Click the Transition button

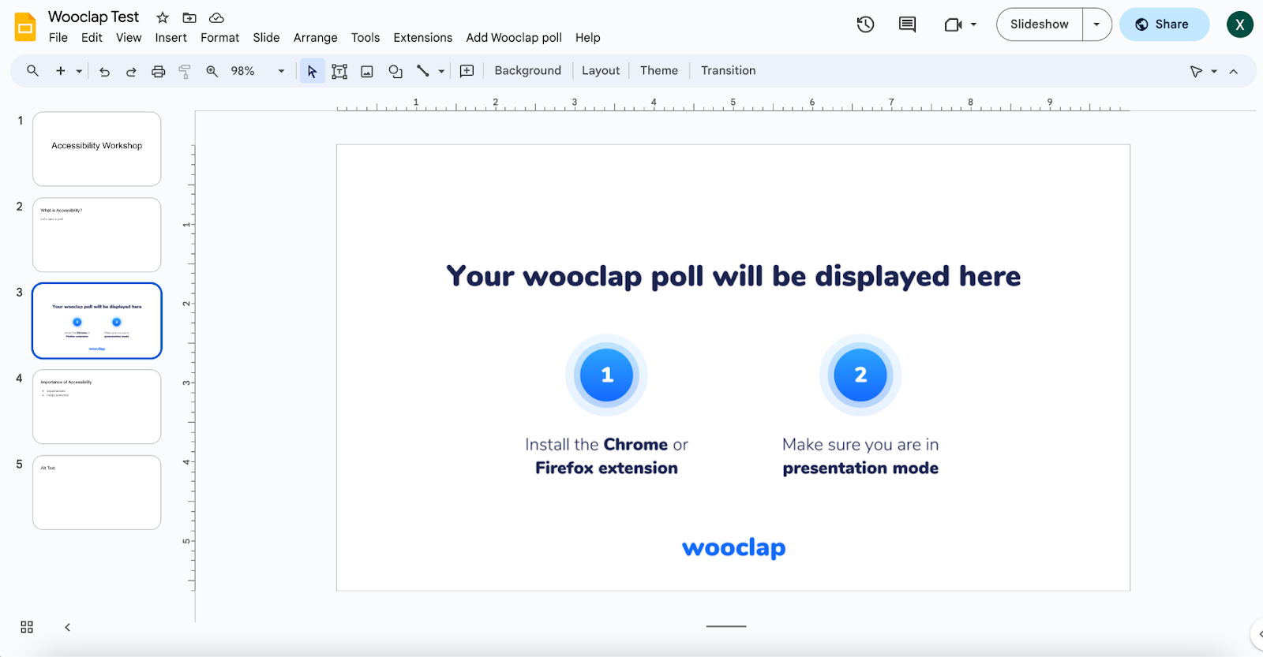728,71
